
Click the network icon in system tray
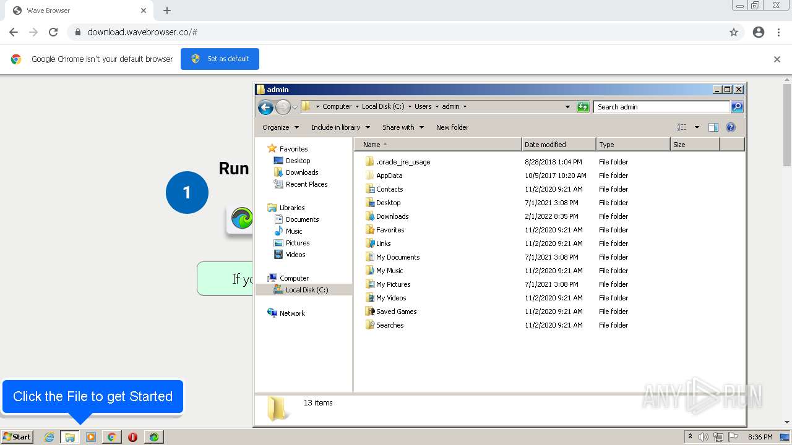pos(718,437)
